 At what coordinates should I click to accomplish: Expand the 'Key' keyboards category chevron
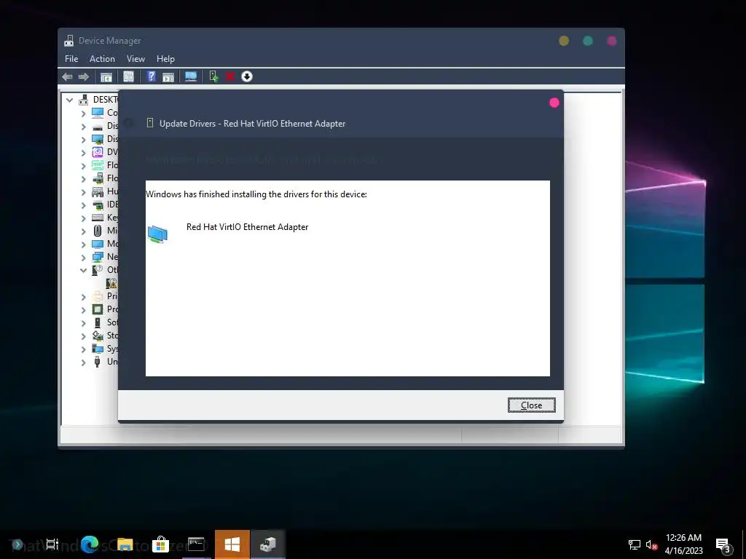(83, 218)
